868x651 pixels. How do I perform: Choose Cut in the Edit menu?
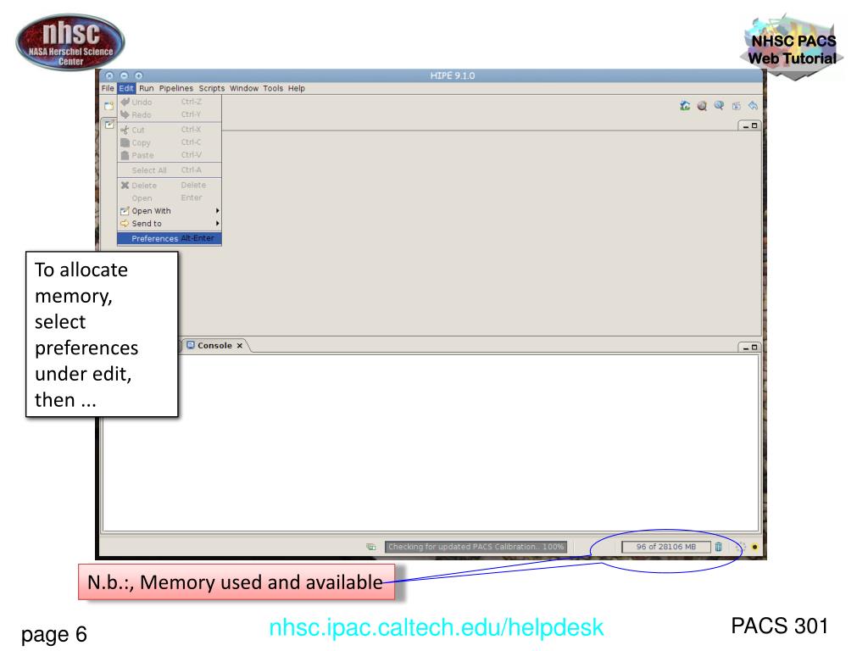(x=170, y=130)
